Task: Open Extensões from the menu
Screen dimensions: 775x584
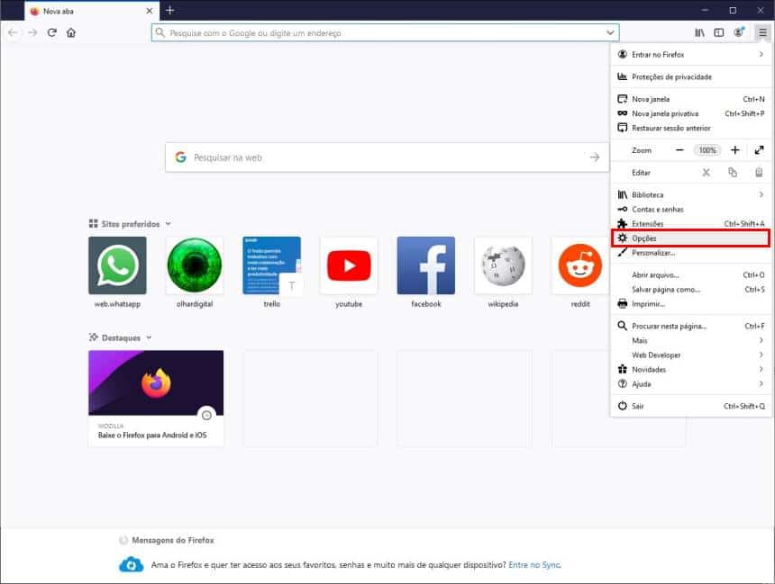Action: click(690, 223)
